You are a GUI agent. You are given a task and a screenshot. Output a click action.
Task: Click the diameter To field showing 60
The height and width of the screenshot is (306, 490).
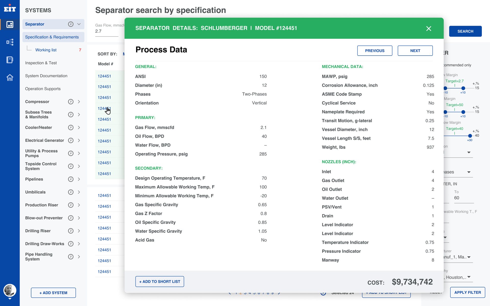click(464, 198)
